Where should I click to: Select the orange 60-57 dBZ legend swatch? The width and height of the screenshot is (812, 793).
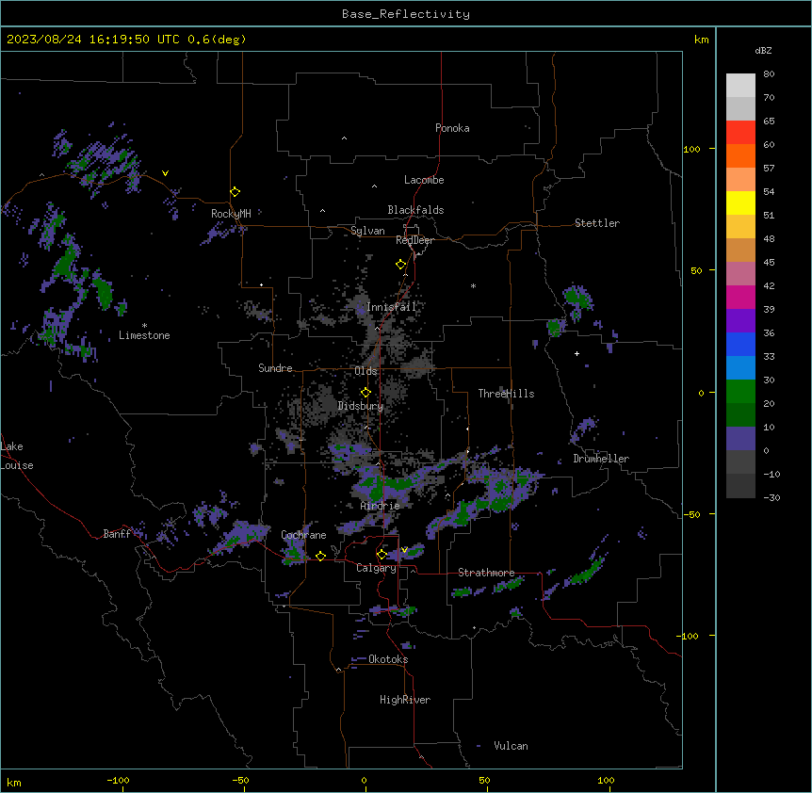[x=740, y=155]
